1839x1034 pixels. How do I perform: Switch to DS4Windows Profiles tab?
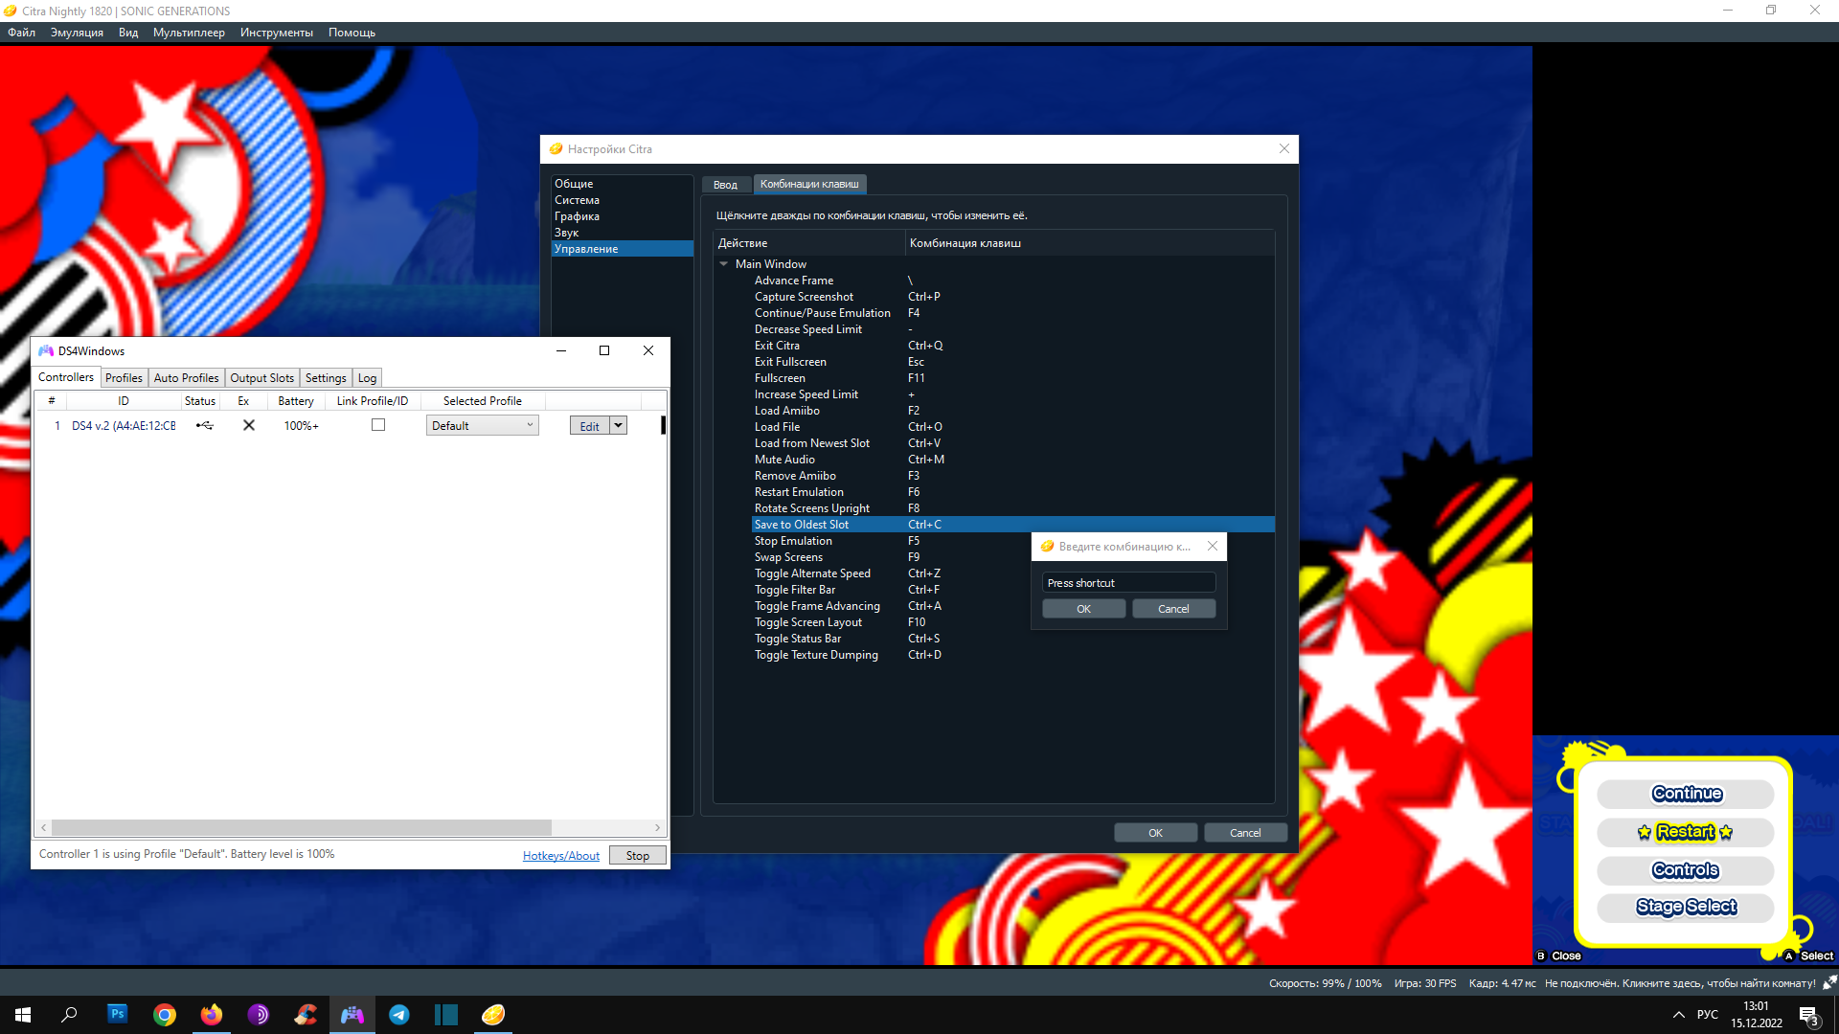[x=124, y=378]
